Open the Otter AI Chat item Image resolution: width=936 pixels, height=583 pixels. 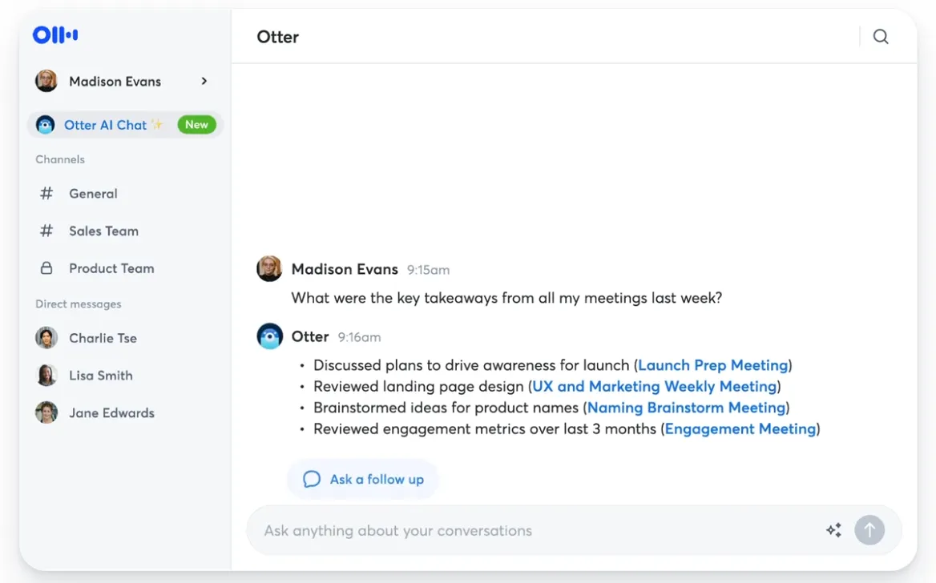[105, 125]
